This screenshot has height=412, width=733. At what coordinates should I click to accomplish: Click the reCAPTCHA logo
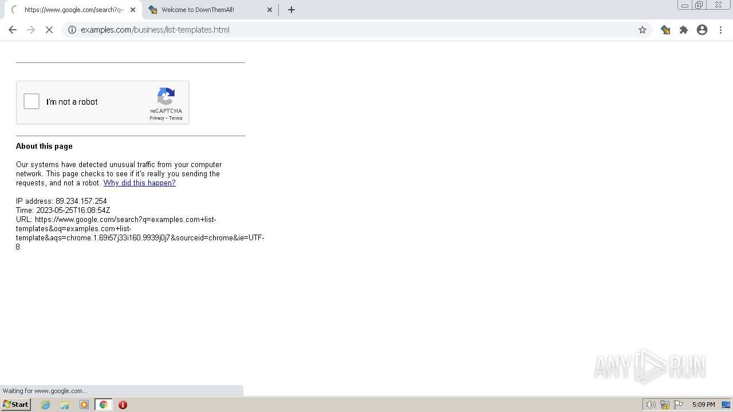[166, 97]
